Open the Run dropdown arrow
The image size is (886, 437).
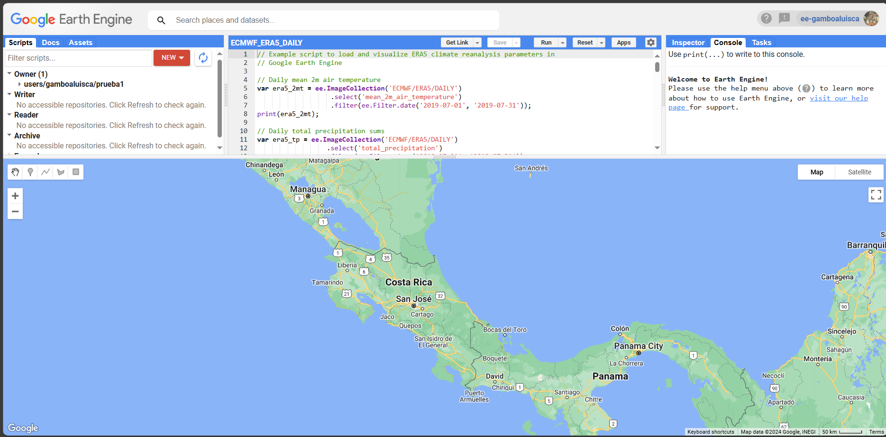tap(563, 43)
